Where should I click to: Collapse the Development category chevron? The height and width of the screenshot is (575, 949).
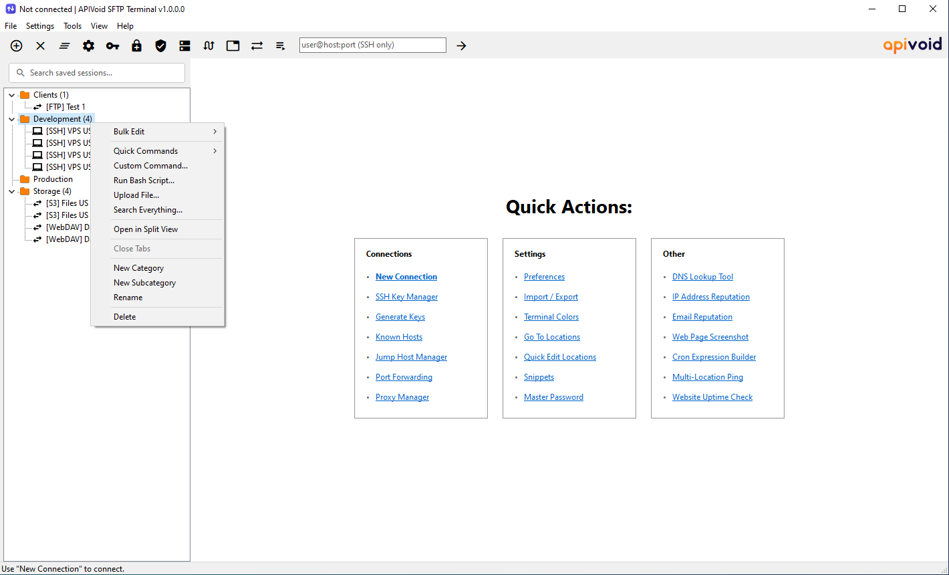(12, 119)
